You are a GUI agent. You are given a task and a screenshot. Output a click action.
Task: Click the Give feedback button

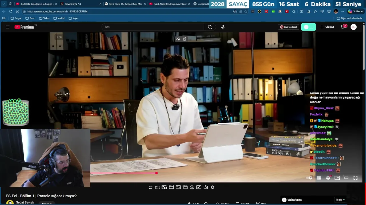(x=289, y=27)
